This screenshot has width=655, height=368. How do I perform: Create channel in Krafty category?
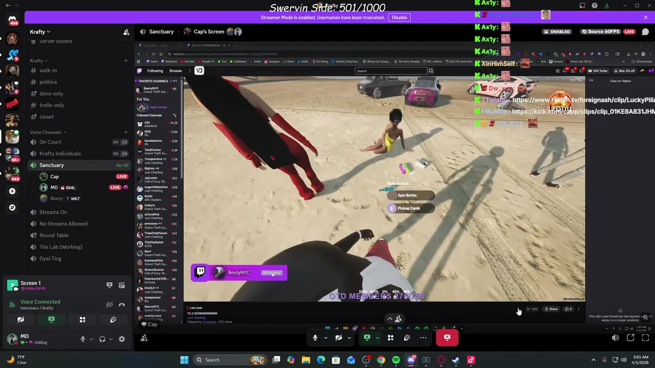coord(125,61)
